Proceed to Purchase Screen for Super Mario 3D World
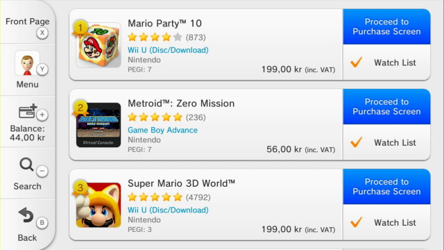The height and width of the screenshot is (250, 444). click(386, 187)
